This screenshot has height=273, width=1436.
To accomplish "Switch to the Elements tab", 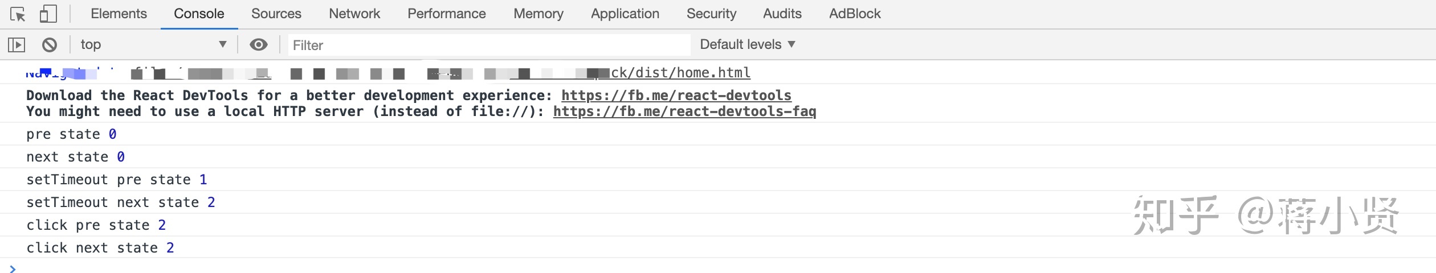I will click(x=119, y=14).
